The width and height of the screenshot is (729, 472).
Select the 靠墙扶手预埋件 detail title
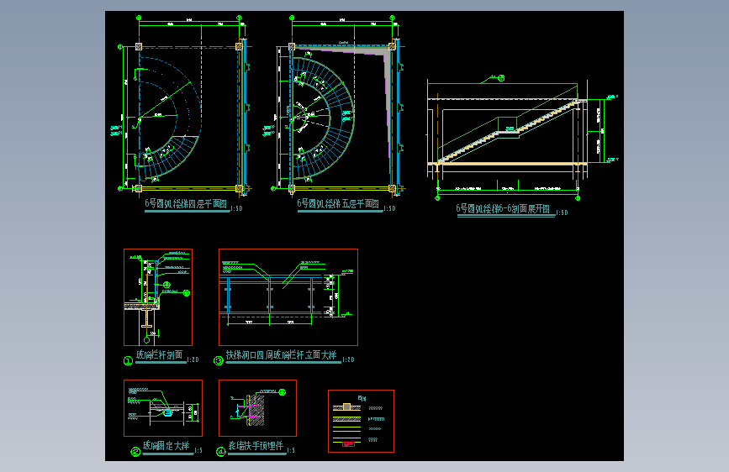[256, 446]
